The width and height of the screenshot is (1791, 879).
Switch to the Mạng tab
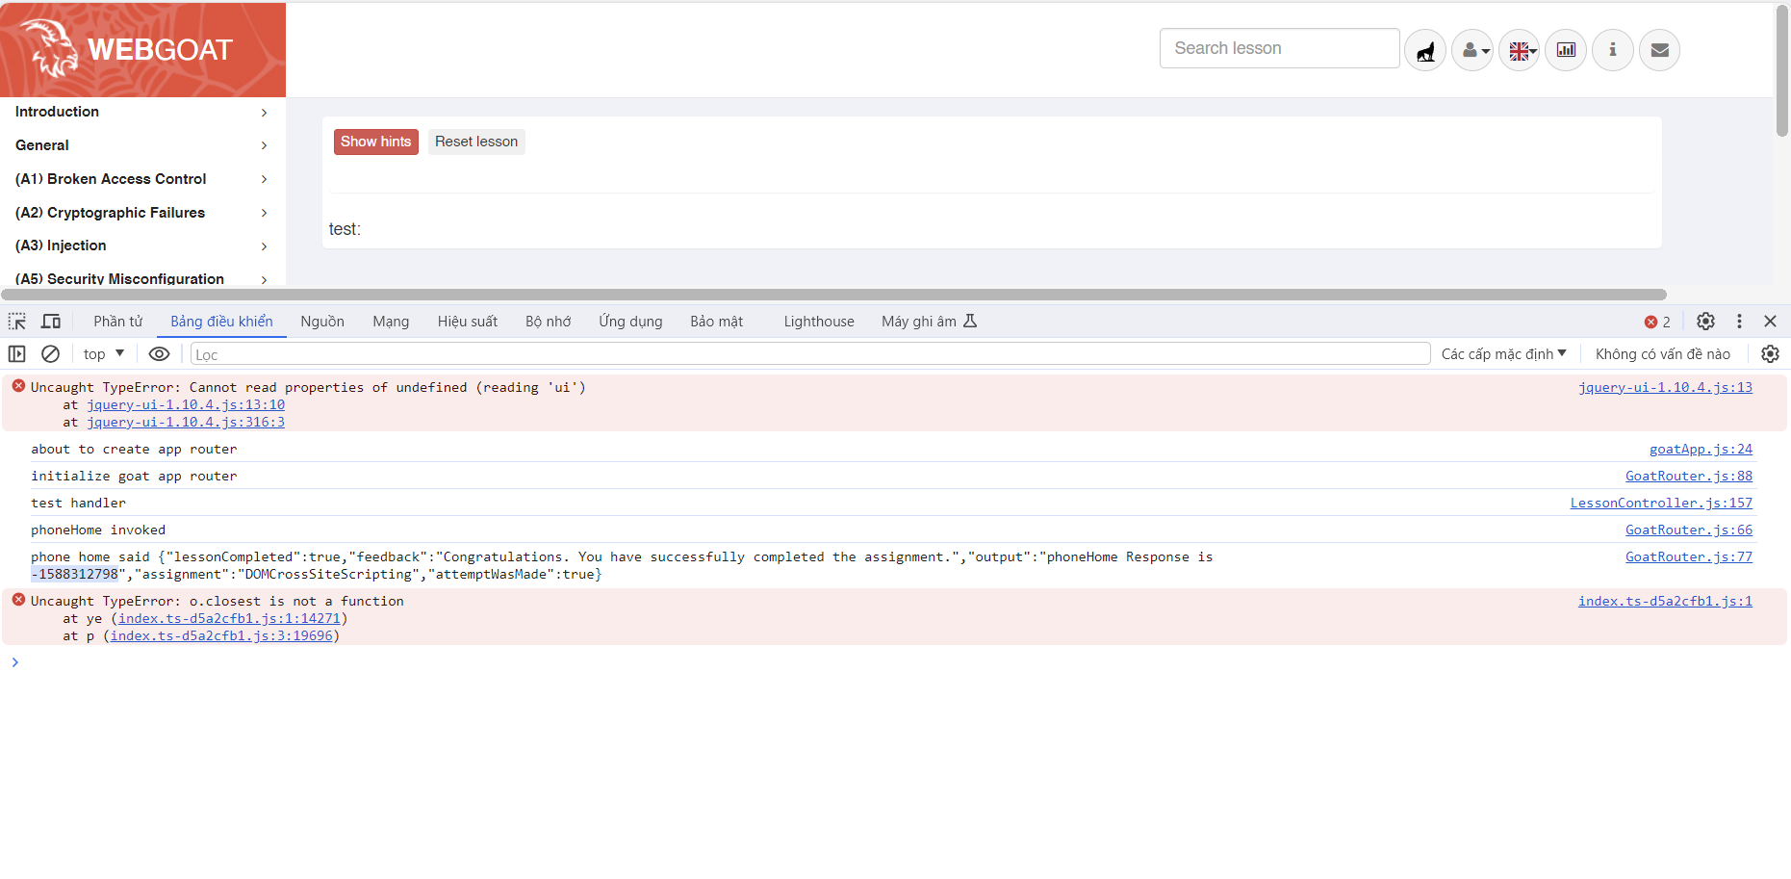pos(391,322)
